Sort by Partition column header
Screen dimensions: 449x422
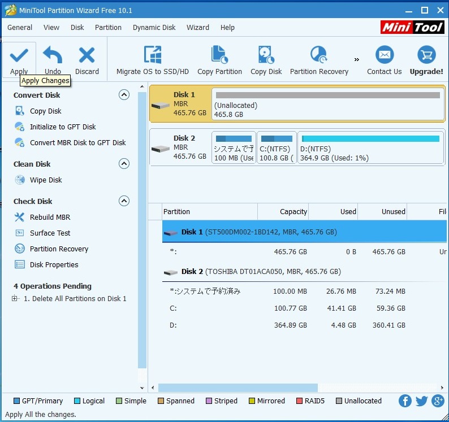click(x=210, y=212)
